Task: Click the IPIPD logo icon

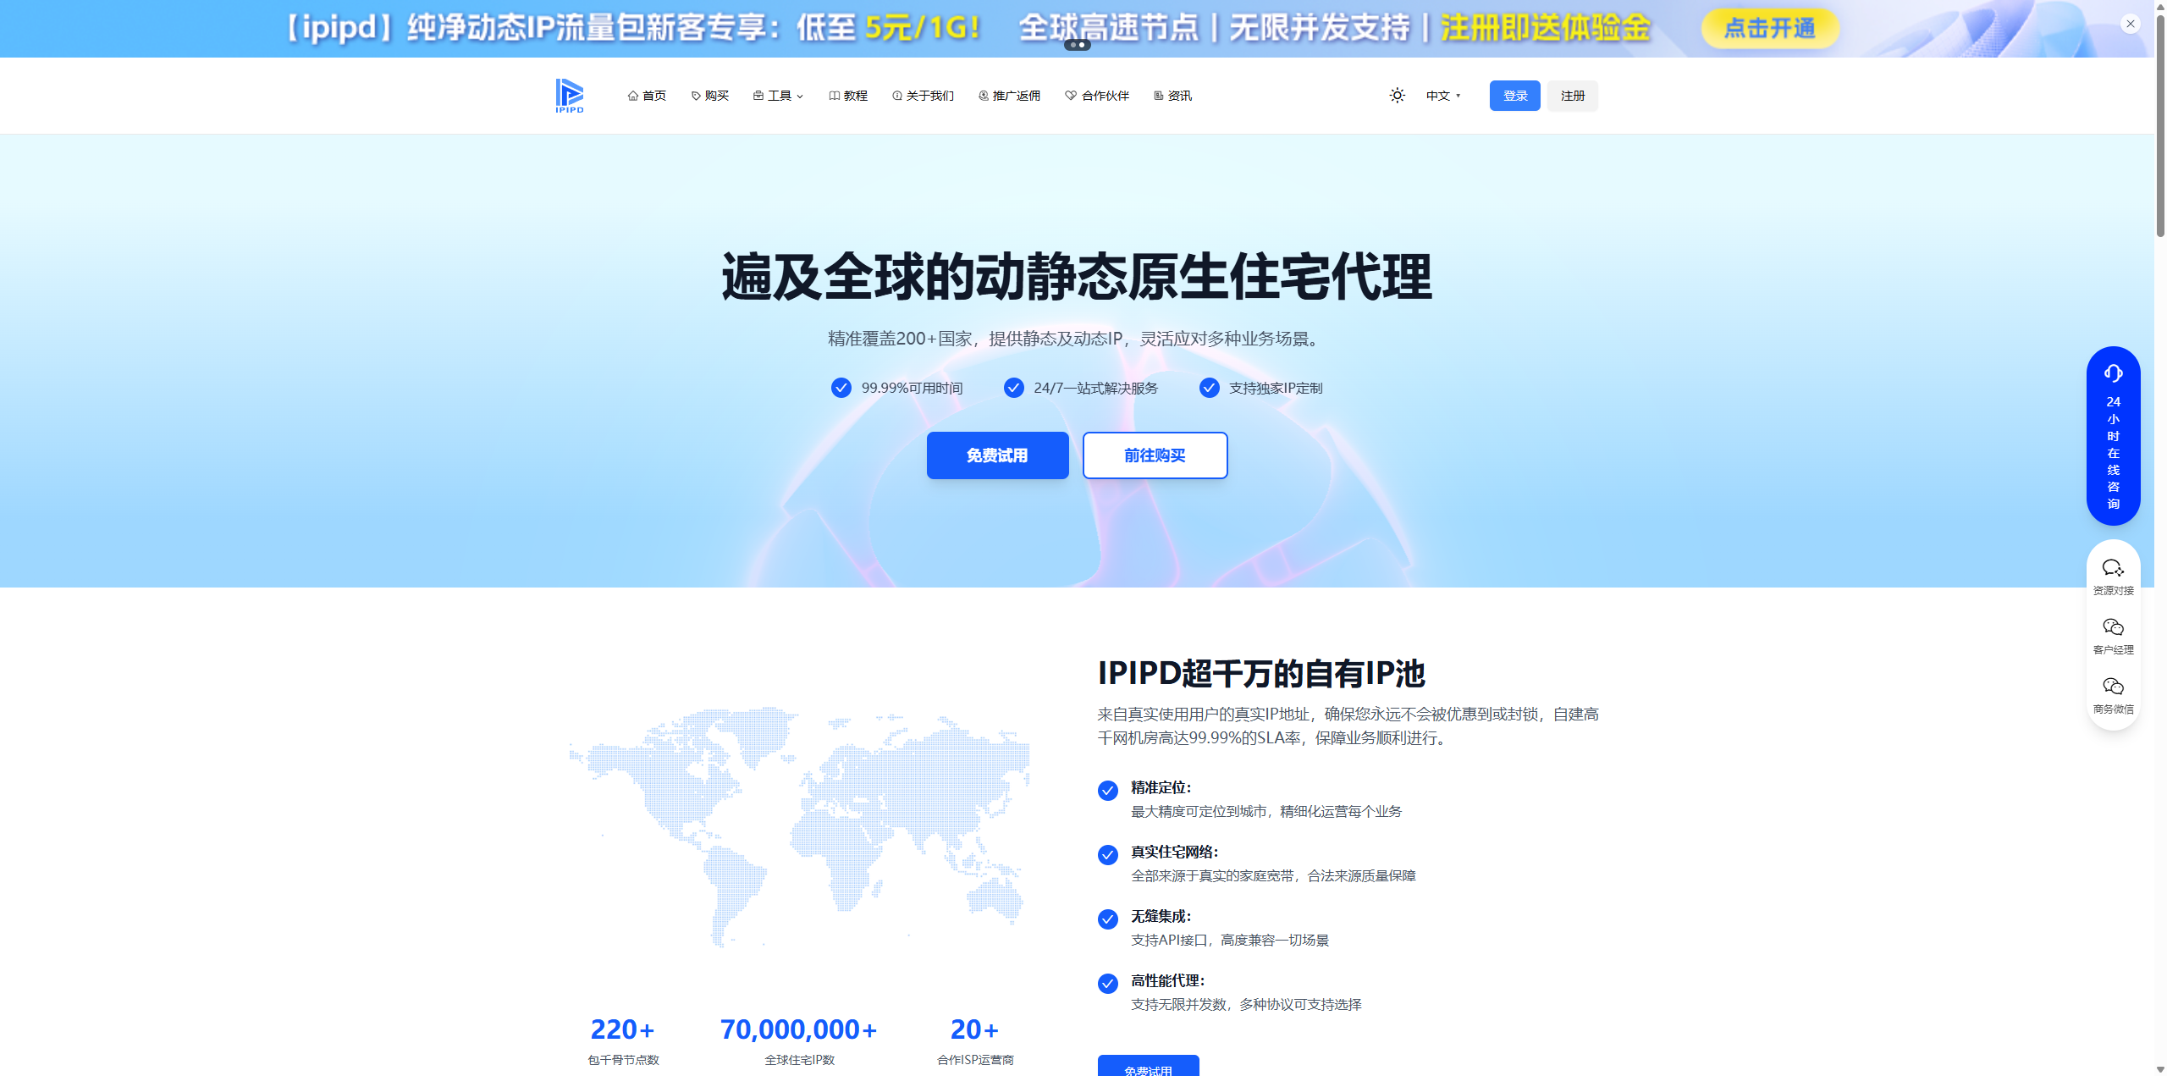Action: 569,95
